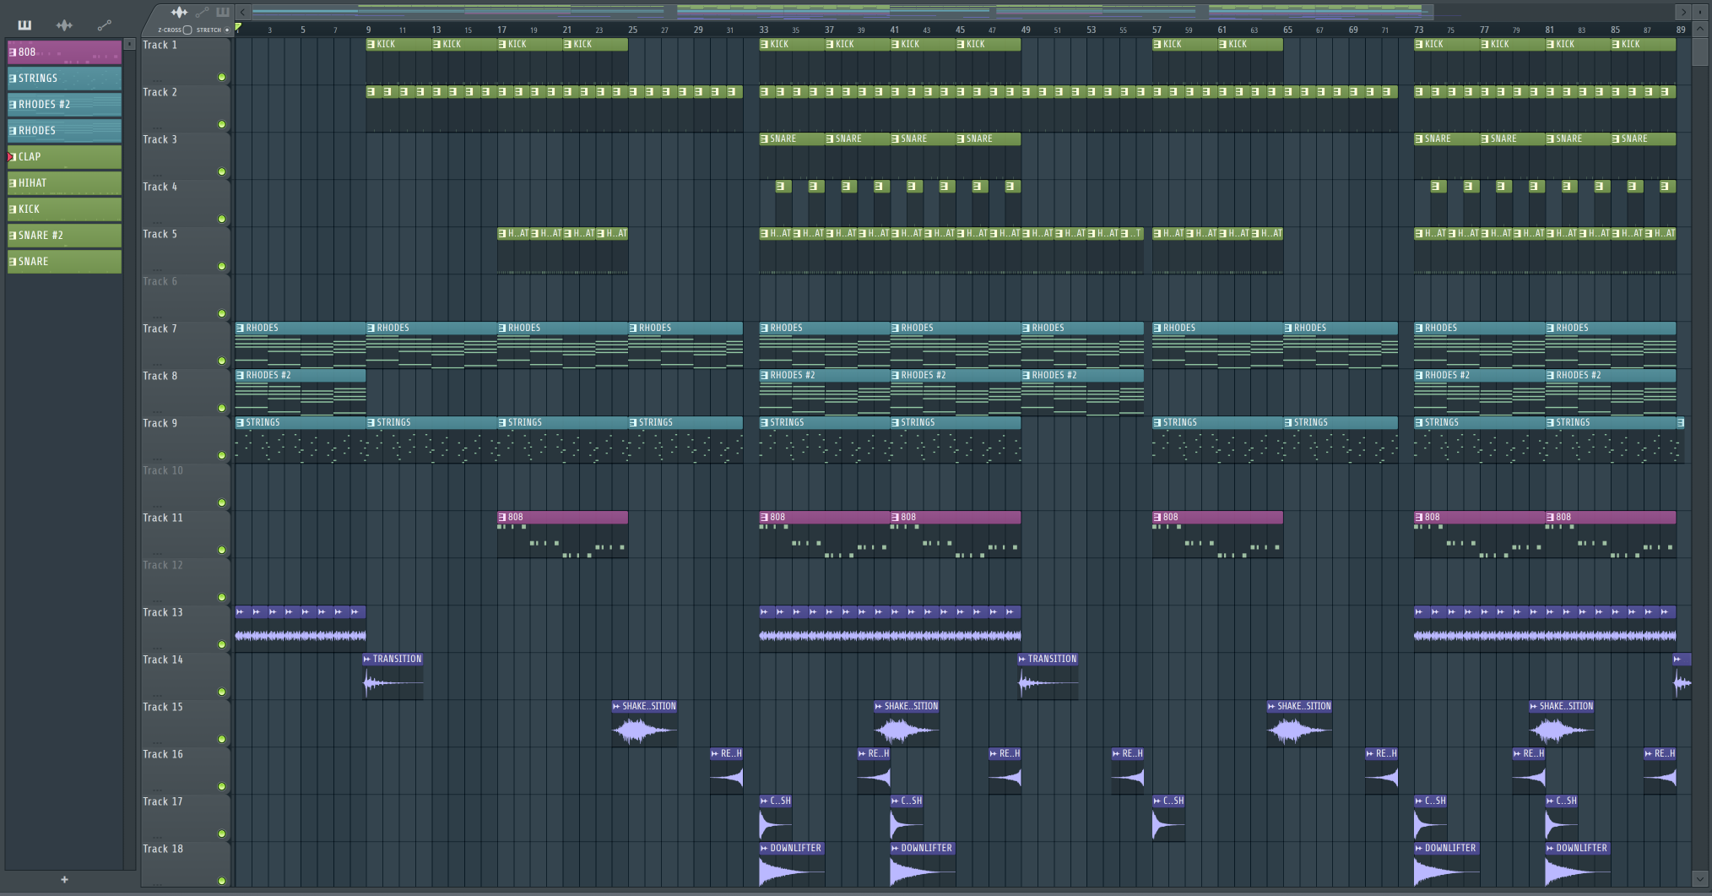
Task: Mute Track 1 with its green dot
Action: pyautogui.click(x=222, y=77)
